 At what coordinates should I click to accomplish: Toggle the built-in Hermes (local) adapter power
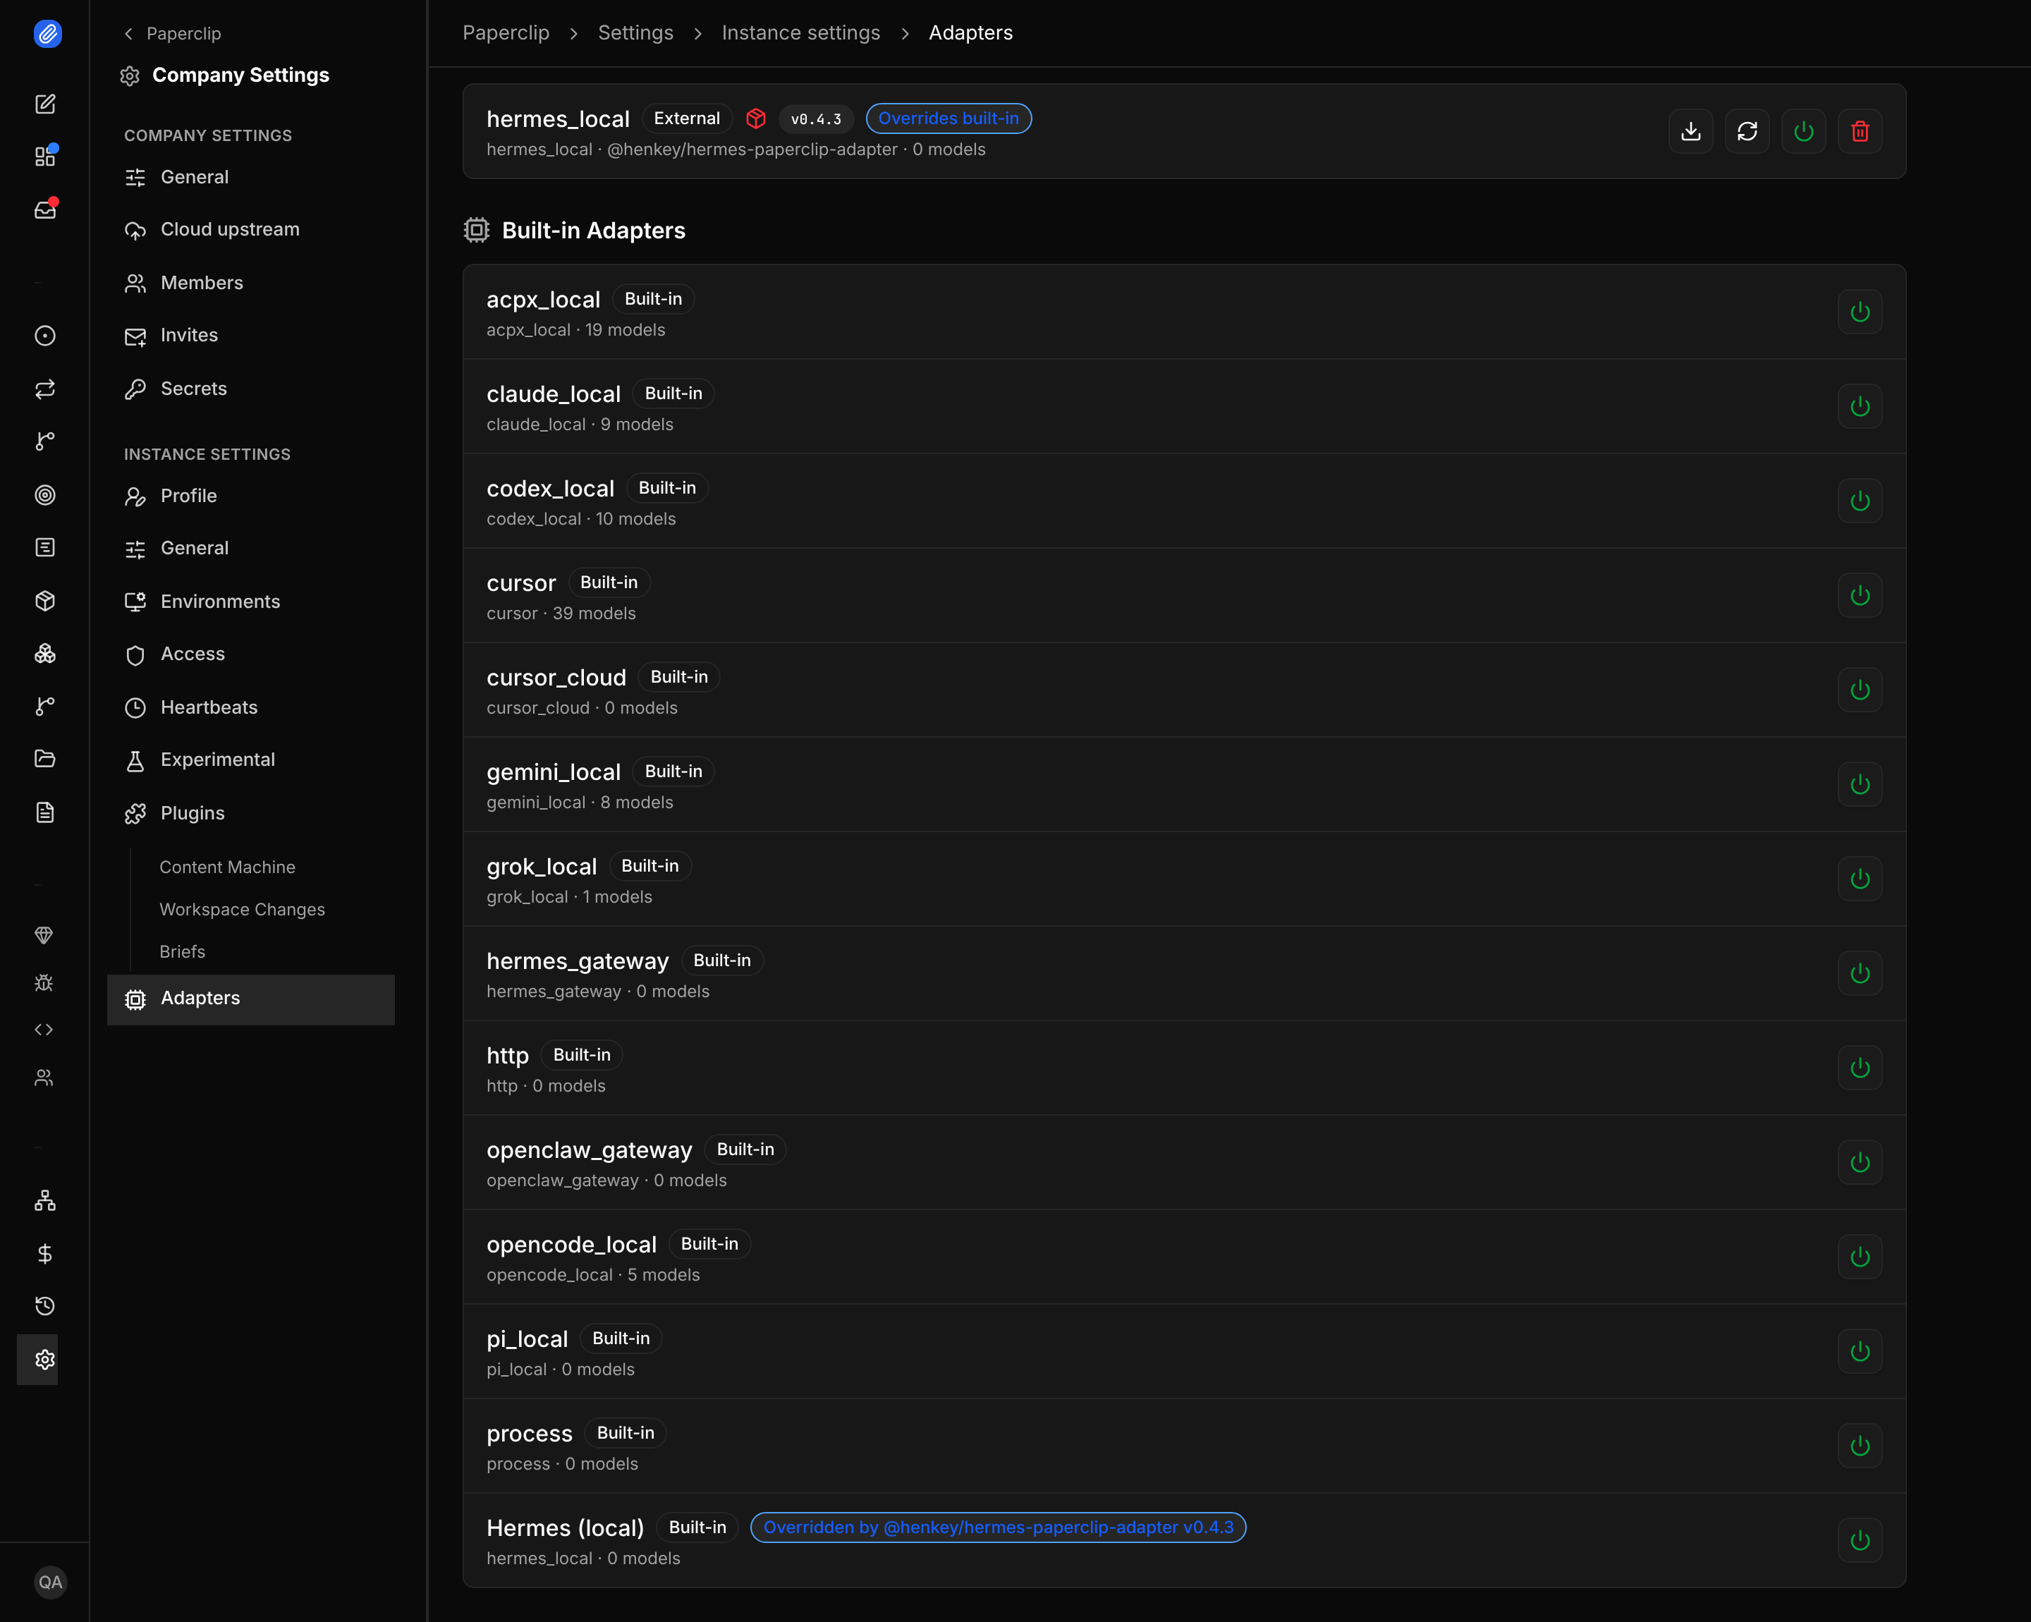point(1860,1541)
